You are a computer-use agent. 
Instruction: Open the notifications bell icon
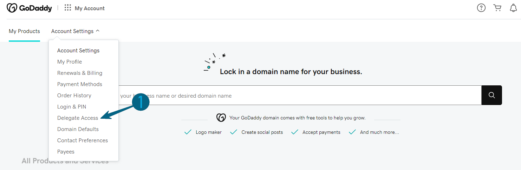tap(513, 8)
